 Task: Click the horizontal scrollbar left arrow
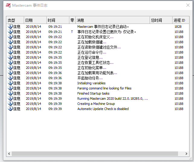click(9, 154)
